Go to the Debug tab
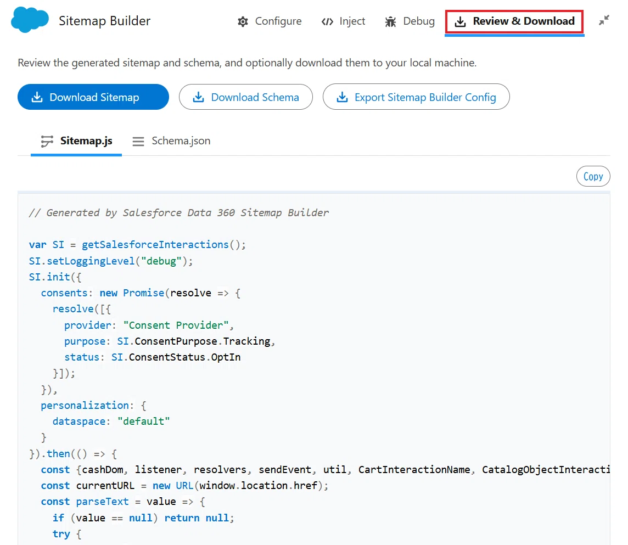 [x=410, y=21]
